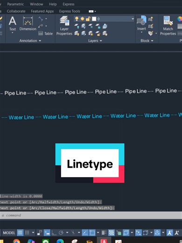Toggle freeze sun icon for layer 0
The width and height of the screenshot is (182, 243).
click(83, 19)
